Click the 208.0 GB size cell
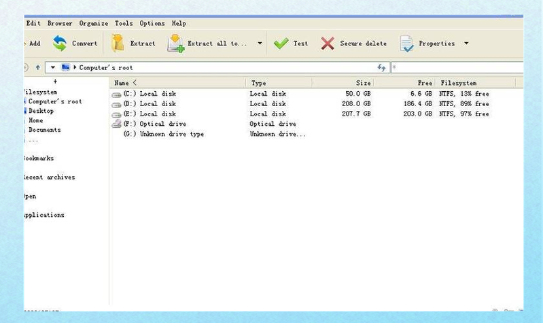Screen dimensions: 543x323 (356, 103)
